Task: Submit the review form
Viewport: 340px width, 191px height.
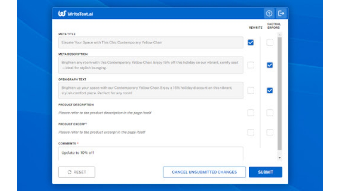Action: [x=266, y=172]
